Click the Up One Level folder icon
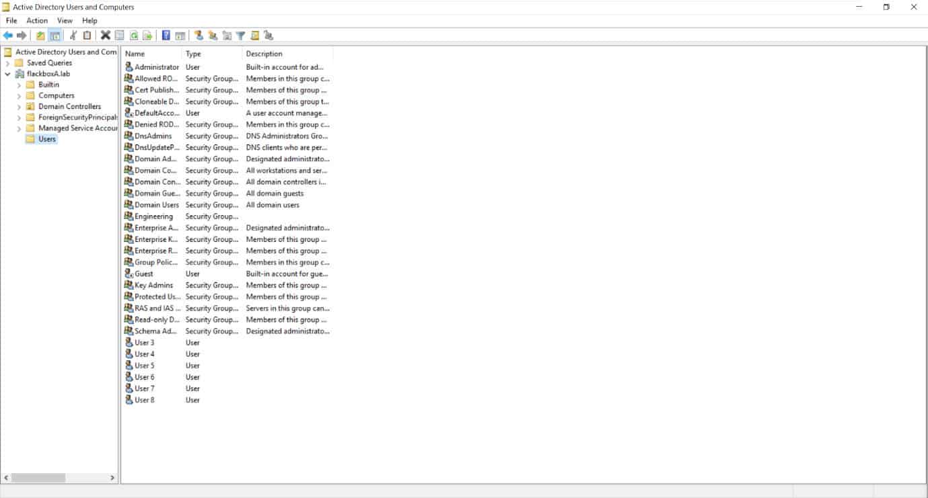Viewport: 928px width, 498px height. point(40,36)
